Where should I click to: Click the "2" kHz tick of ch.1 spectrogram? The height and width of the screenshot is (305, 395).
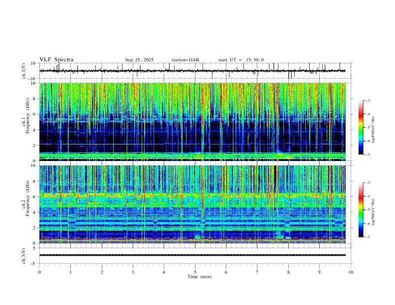[35, 145]
